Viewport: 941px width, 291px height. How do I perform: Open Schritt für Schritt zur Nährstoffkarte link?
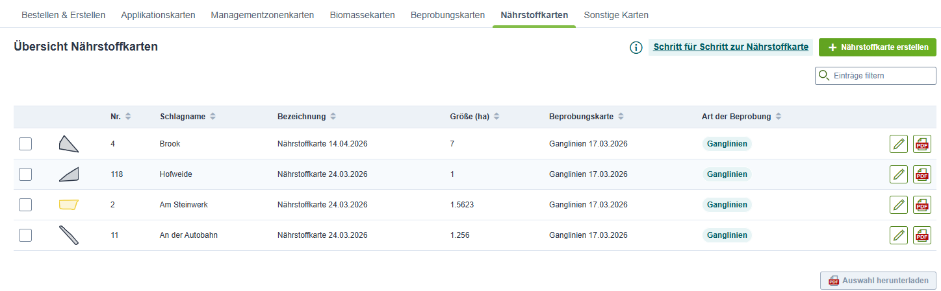pos(731,47)
